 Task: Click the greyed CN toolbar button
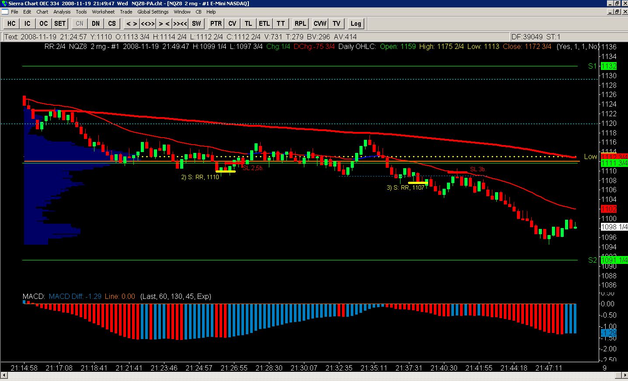(80, 24)
